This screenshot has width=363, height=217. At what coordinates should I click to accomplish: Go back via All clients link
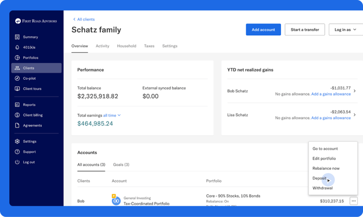point(84,20)
